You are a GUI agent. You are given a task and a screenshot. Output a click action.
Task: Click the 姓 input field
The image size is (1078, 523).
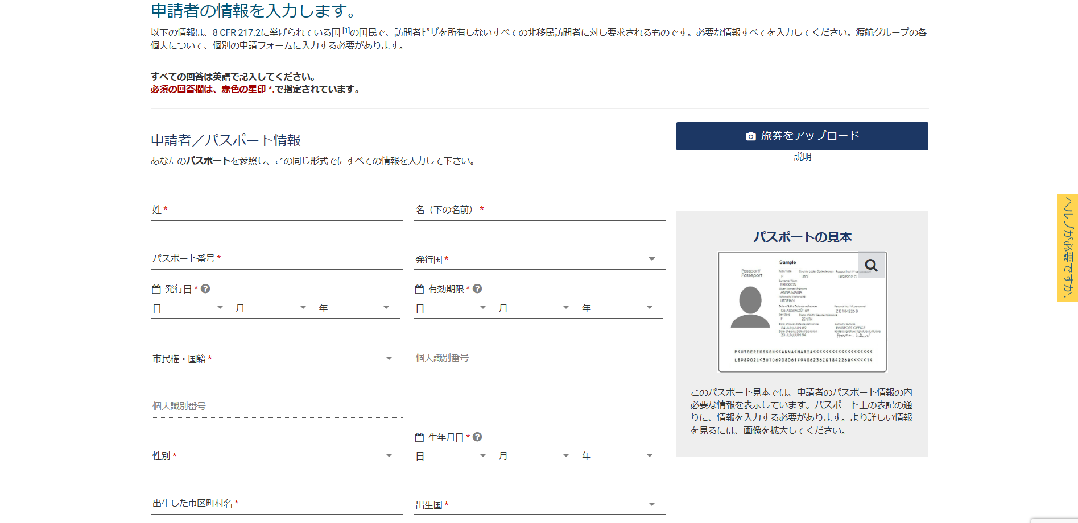[x=276, y=210]
